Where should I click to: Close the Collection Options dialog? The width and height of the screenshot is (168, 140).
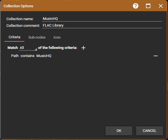pos(161,6)
